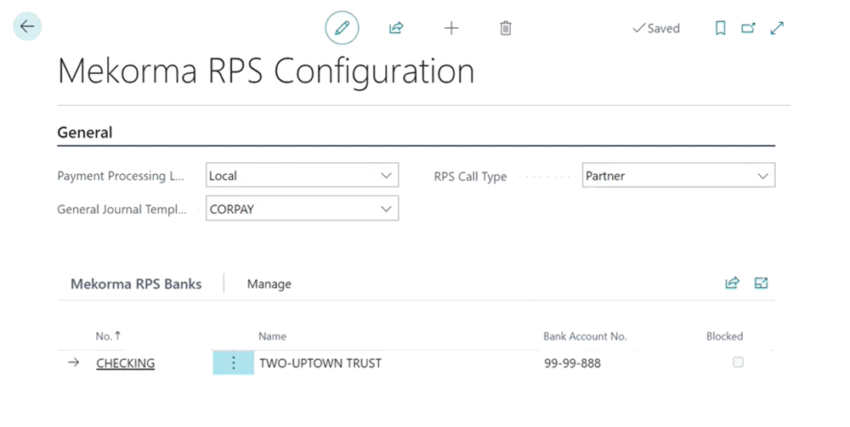Sort by the No. column header

pyautogui.click(x=108, y=336)
